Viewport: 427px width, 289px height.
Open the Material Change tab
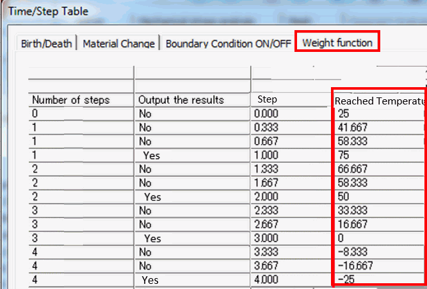point(119,44)
